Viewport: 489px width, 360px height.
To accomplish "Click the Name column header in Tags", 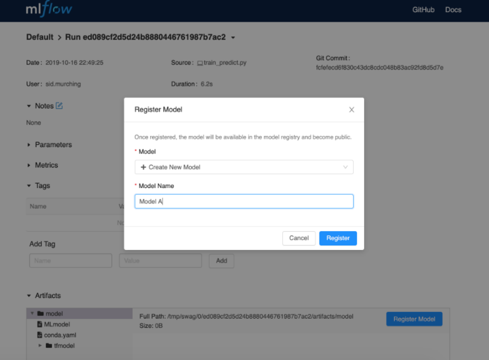I will [x=38, y=206].
